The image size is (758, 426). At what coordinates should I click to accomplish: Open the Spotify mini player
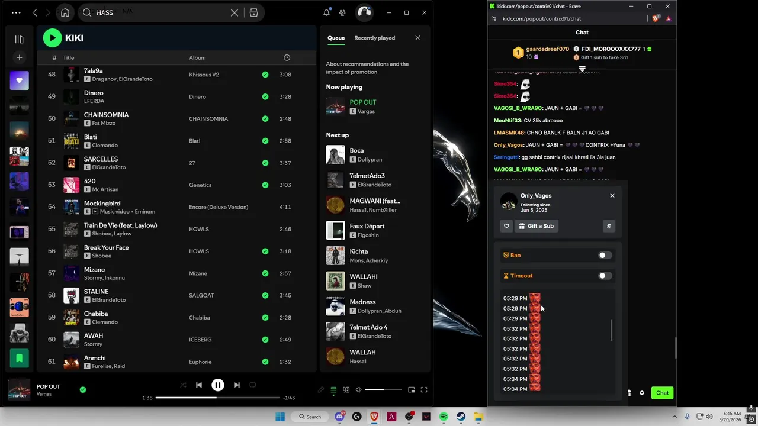(x=412, y=390)
